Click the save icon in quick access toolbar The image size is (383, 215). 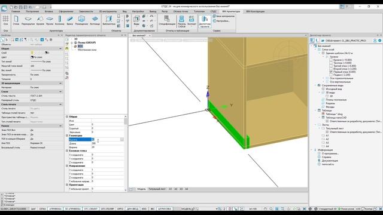21,7
